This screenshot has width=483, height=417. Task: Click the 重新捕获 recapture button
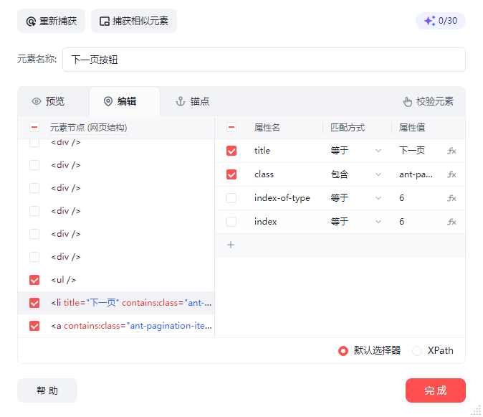coord(51,21)
